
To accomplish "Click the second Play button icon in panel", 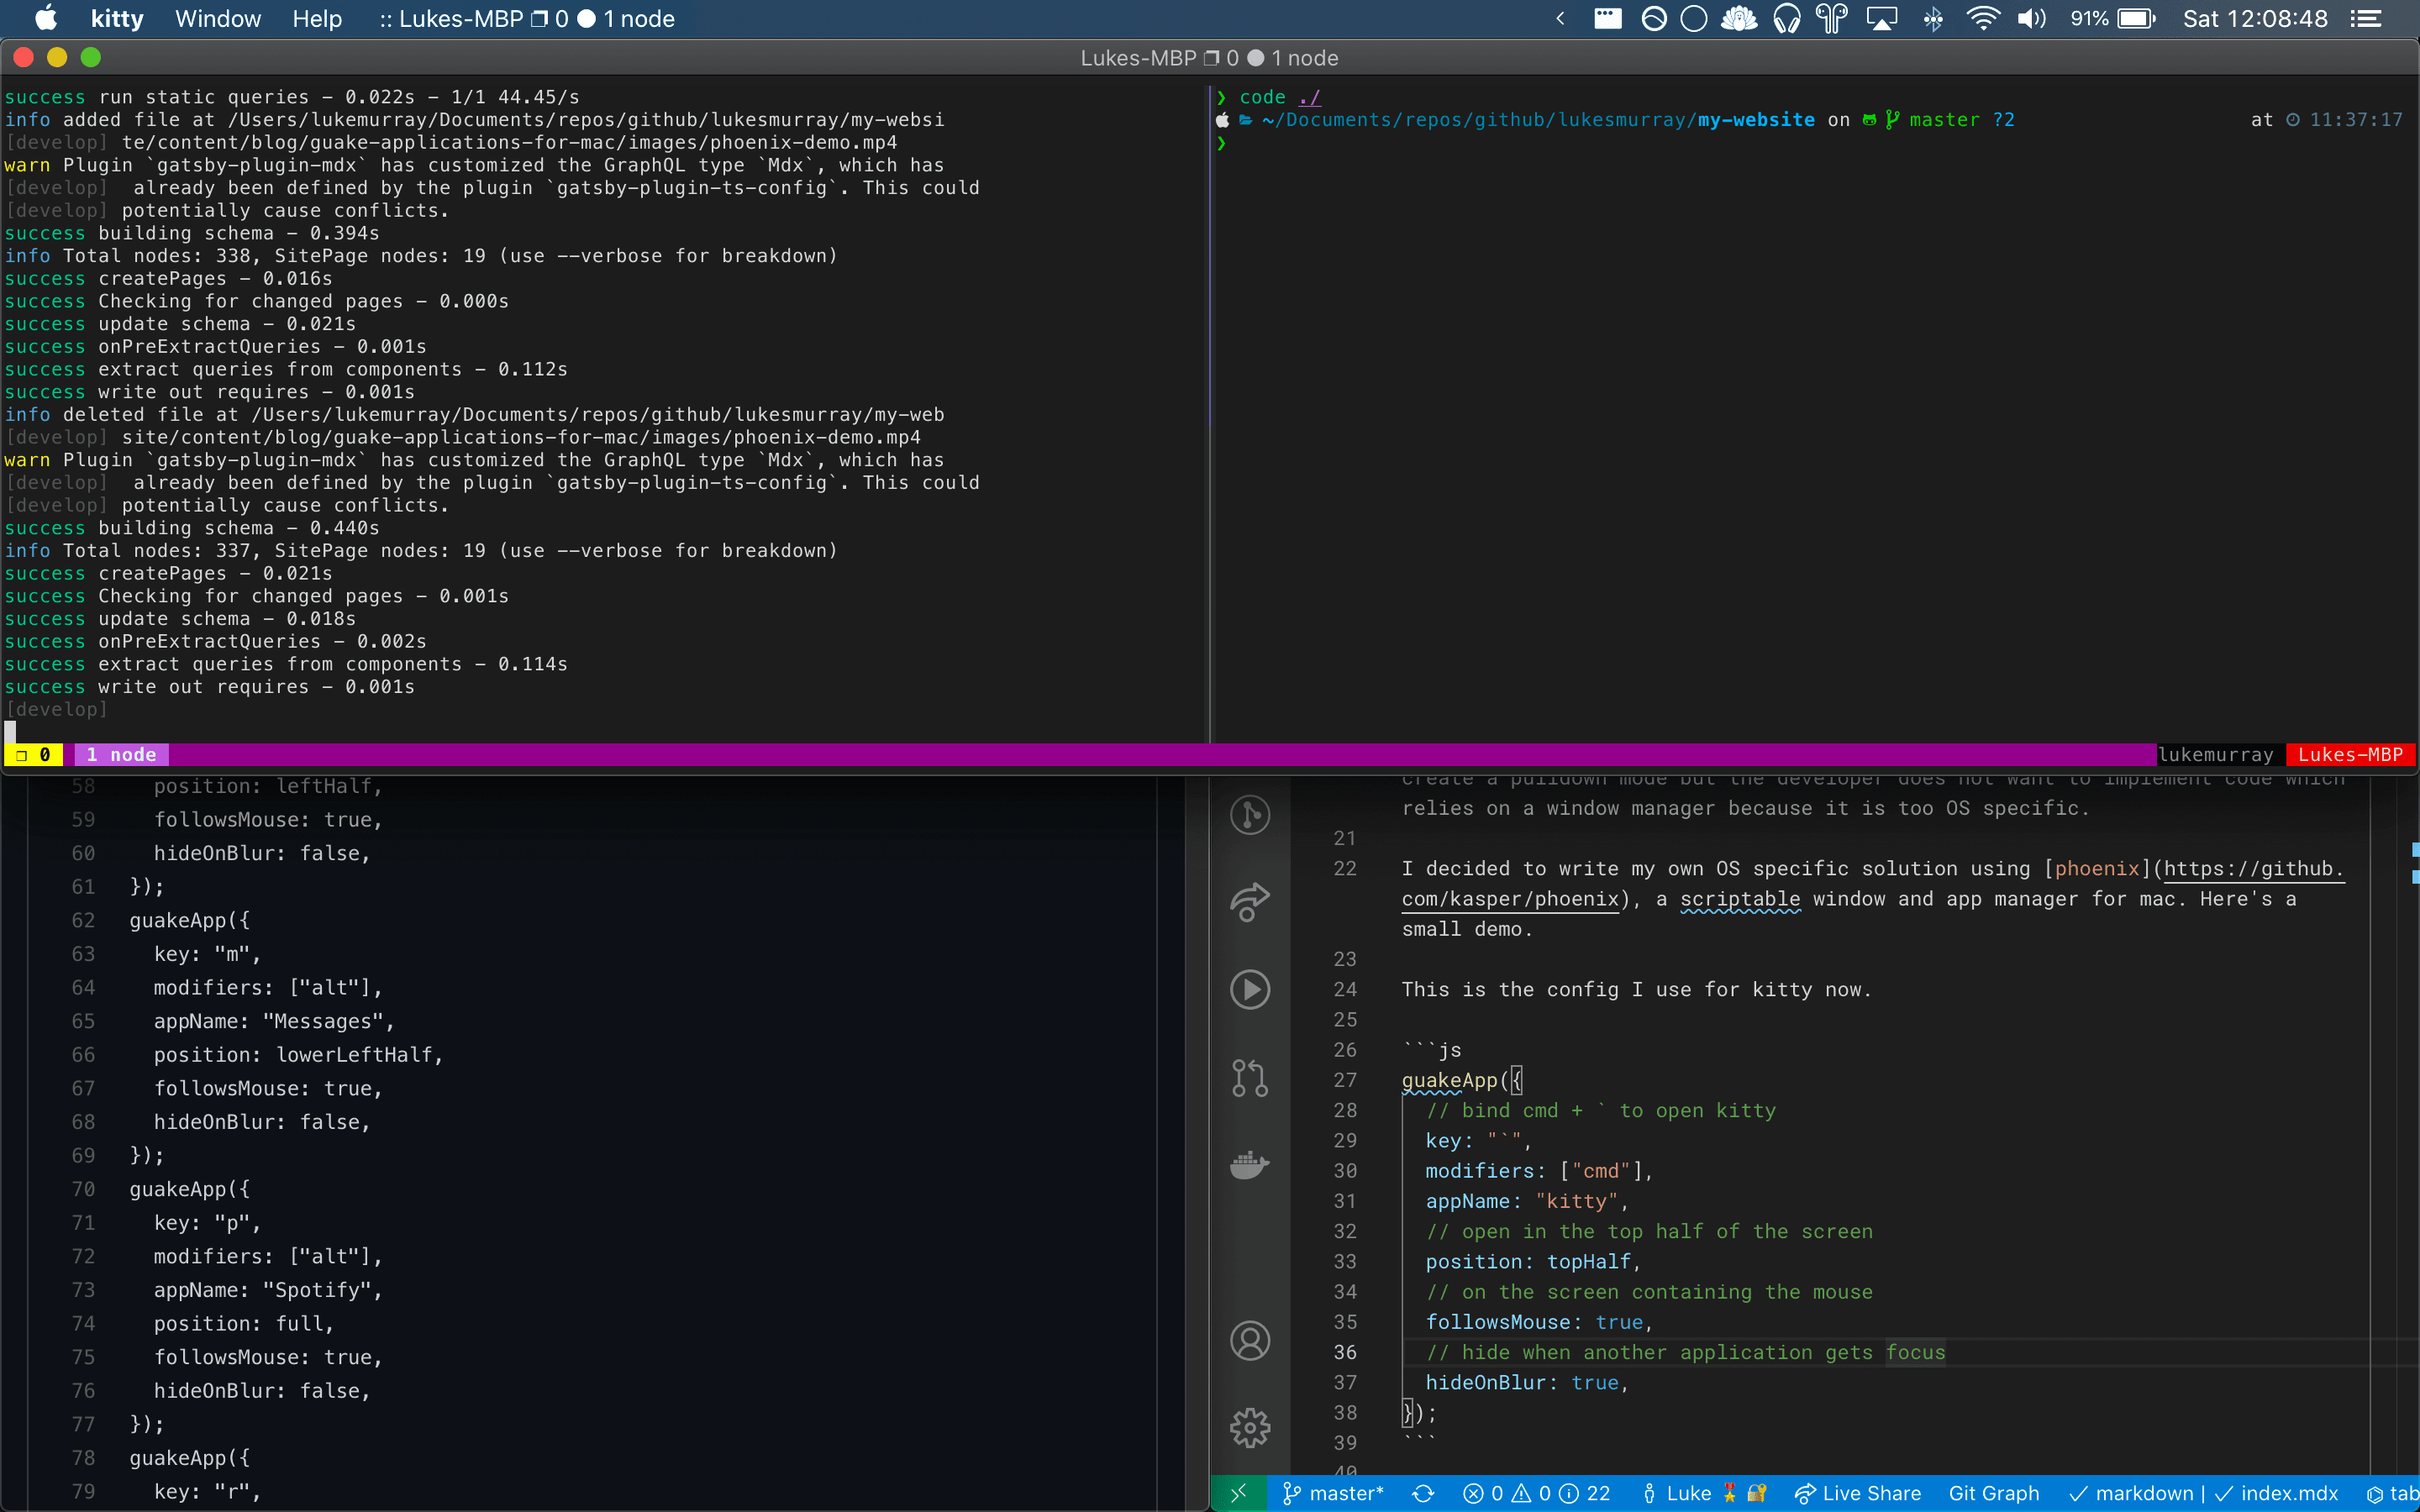I will (1251, 990).
